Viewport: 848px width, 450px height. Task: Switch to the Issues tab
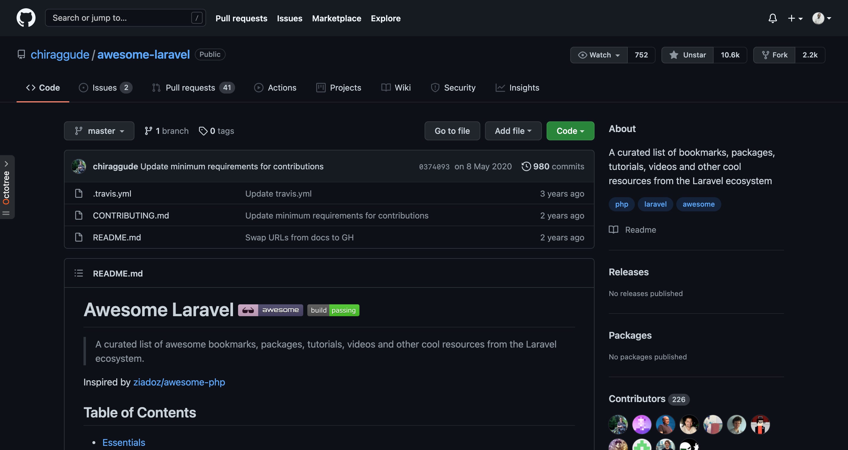click(105, 88)
